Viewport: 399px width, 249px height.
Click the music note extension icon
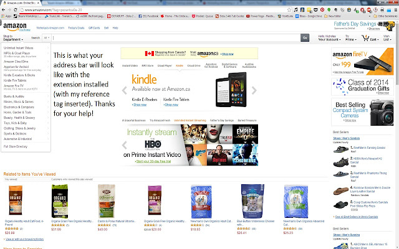tap(296, 10)
